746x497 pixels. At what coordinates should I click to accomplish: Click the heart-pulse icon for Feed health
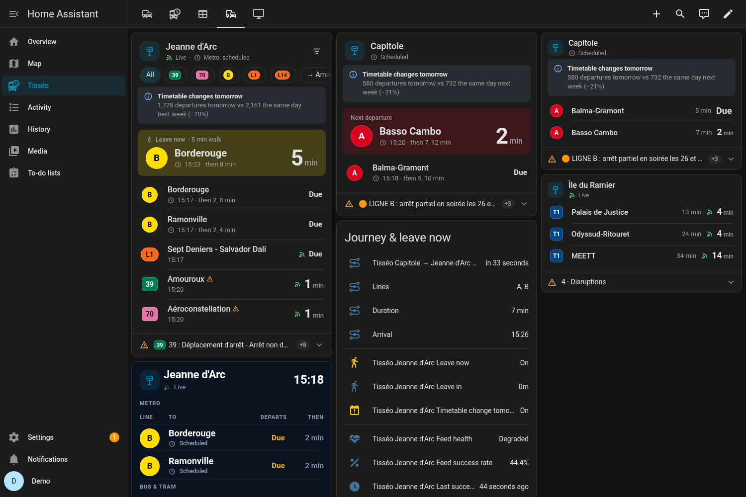pyautogui.click(x=355, y=439)
